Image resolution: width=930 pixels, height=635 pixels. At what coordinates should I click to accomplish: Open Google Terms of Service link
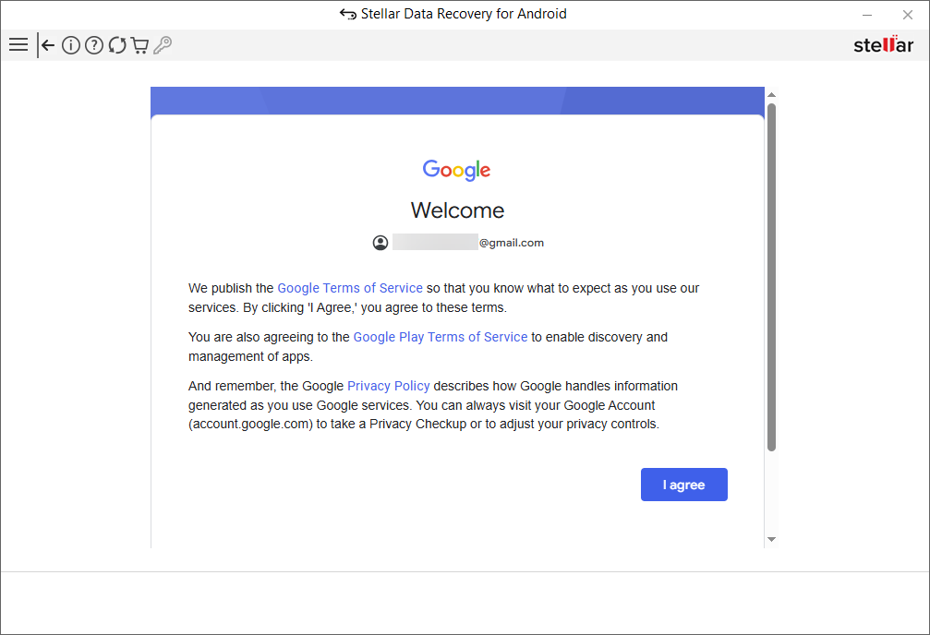pyautogui.click(x=350, y=288)
